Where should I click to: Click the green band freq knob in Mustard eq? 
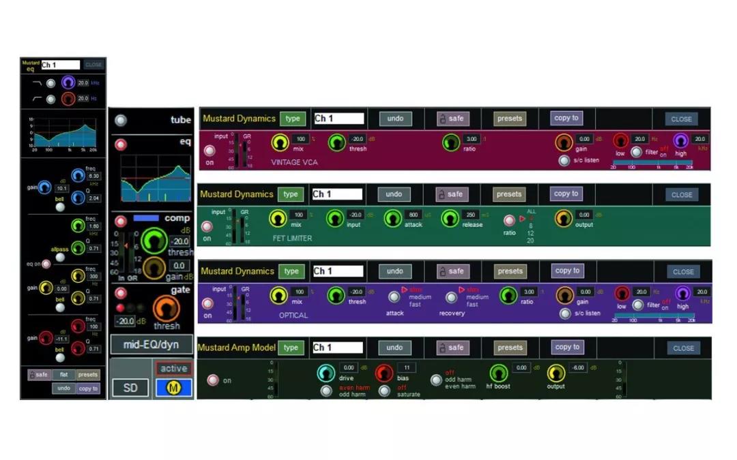click(x=78, y=226)
